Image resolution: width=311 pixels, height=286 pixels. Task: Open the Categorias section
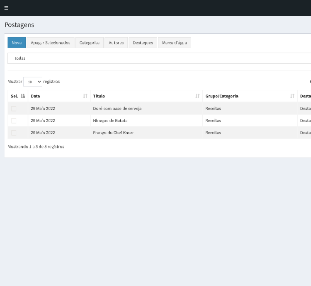tap(89, 43)
